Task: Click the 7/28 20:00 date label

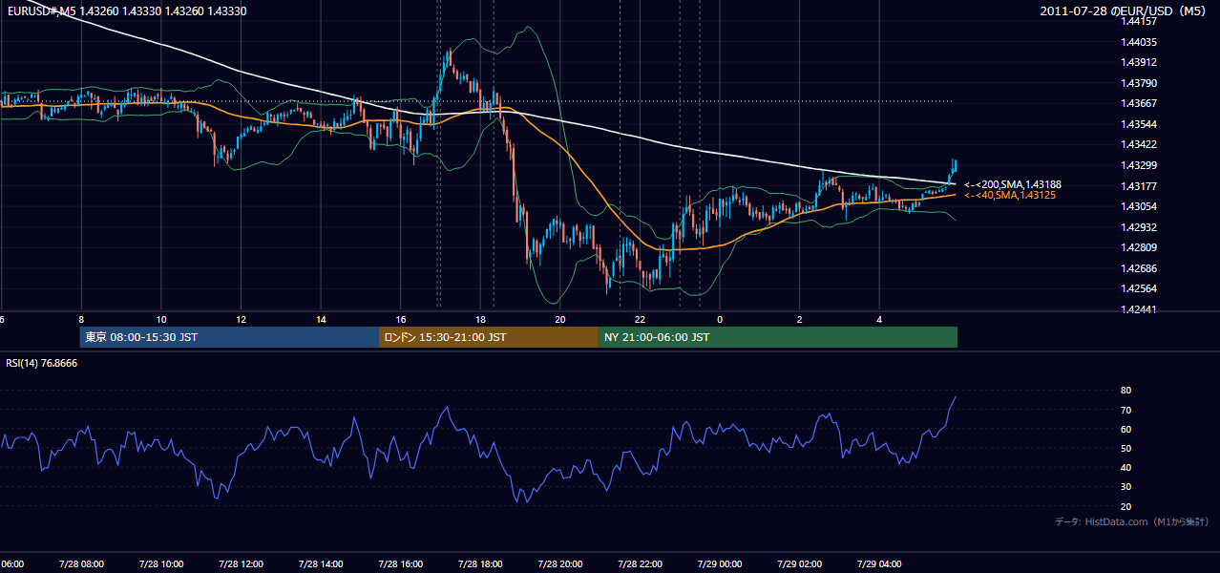Action: pos(559,563)
